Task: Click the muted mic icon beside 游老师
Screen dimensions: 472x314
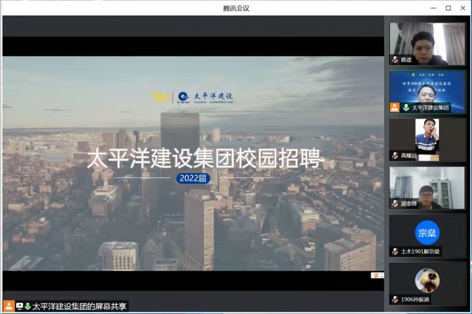Action: 395,204
